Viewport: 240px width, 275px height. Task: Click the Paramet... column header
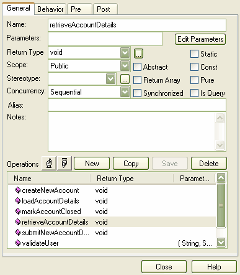click(x=195, y=179)
